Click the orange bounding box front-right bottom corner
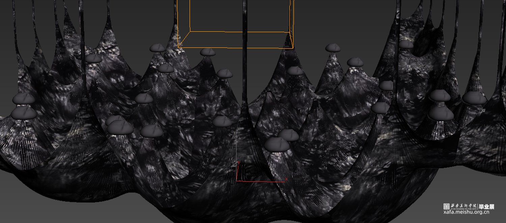The height and width of the screenshot is (223, 506). [293, 48]
